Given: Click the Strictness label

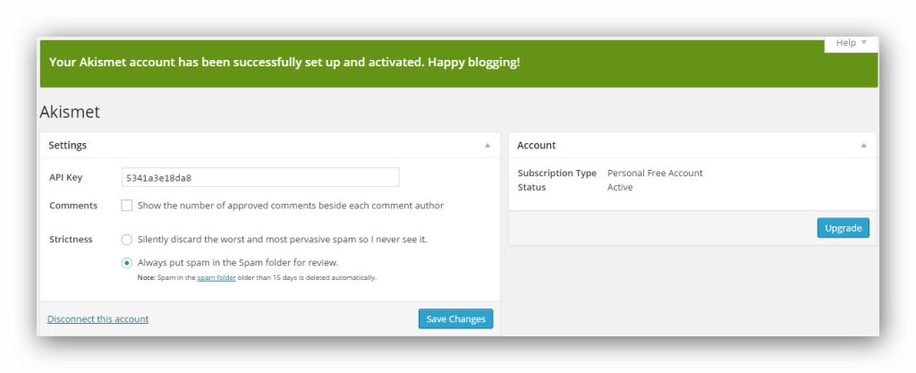Looking at the screenshot, I should point(71,240).
